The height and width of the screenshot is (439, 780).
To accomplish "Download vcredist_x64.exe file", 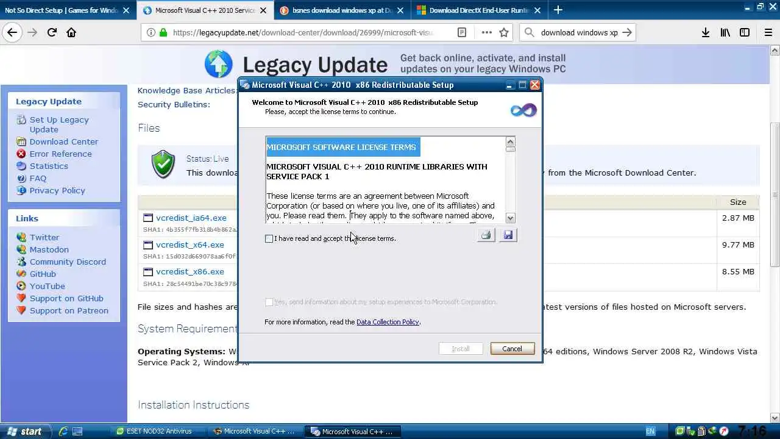I will pos(190,244).
